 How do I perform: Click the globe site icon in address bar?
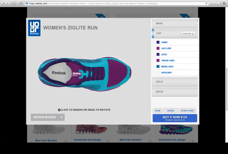tap(27, 3)
